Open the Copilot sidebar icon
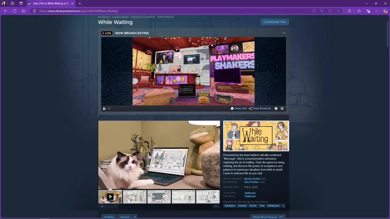The width and height of the screenshot is (390, 219). click(x=385, y=11)
